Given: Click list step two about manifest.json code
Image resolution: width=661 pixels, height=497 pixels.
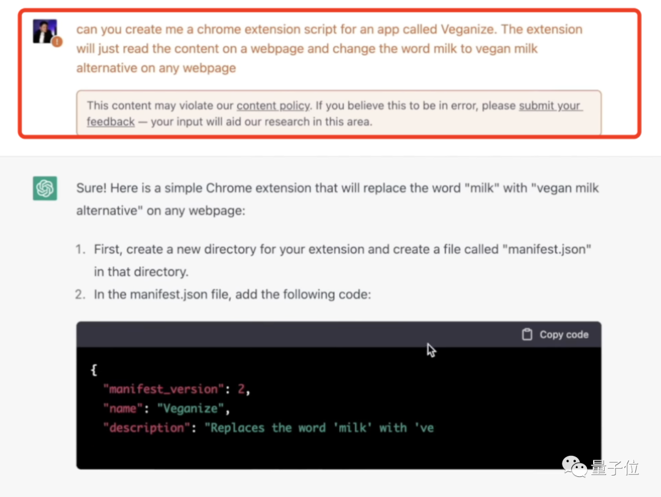Looking at the screenshot, I should [x=233, y=295].
